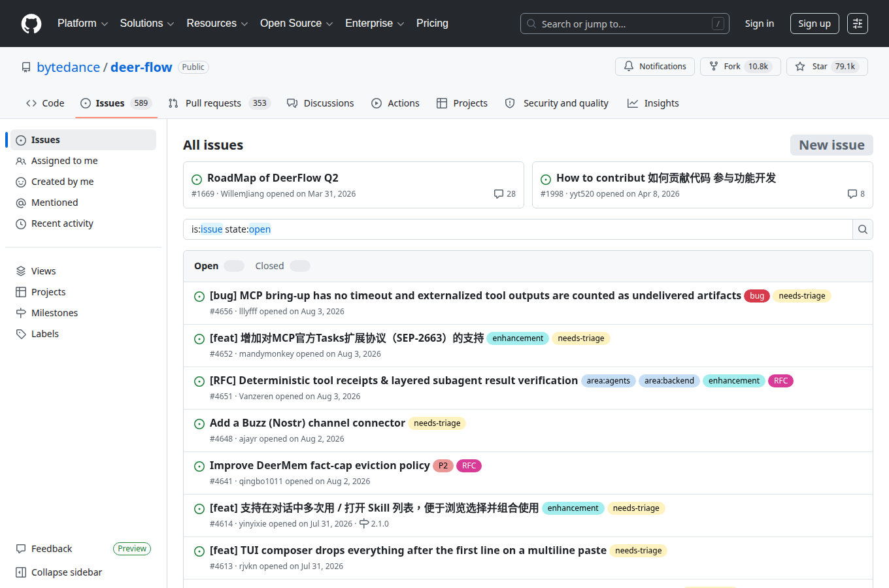Open TUI composer multiline paste issue
This screenshot has width=889, height=588.
[408, 550]
